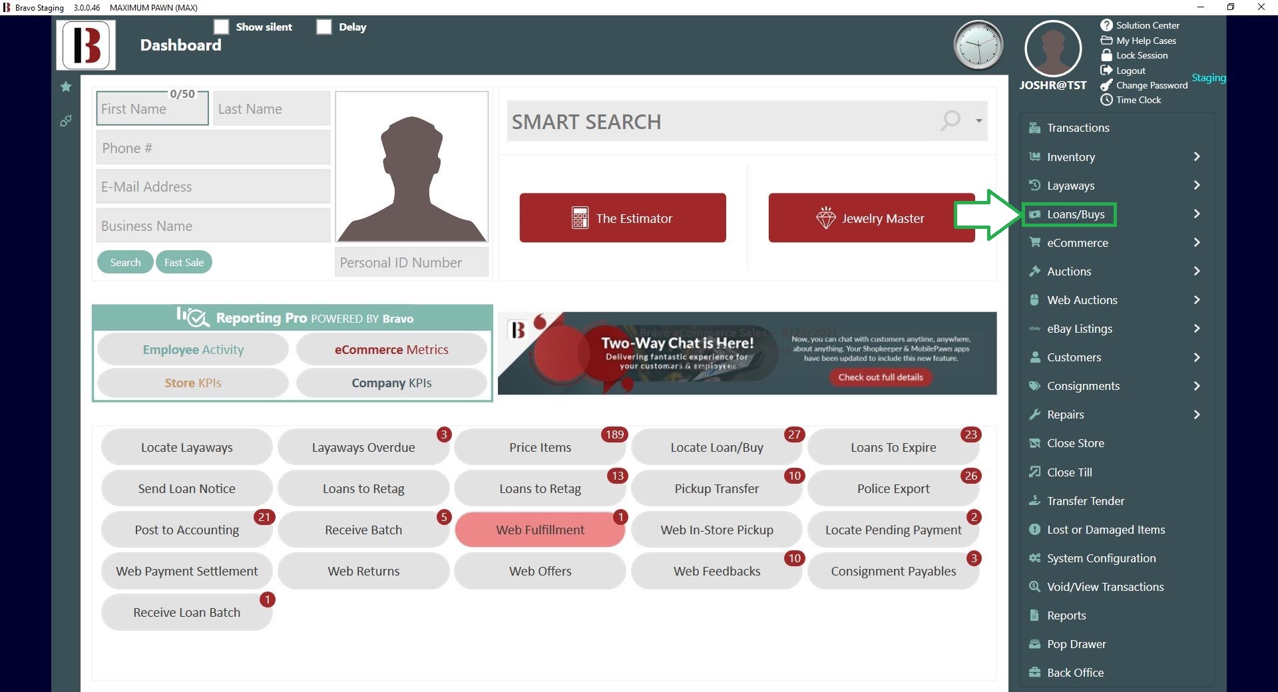1278x692 pixels.
Task: Open the Web Fulfillment queue
Action: [540, 530]
